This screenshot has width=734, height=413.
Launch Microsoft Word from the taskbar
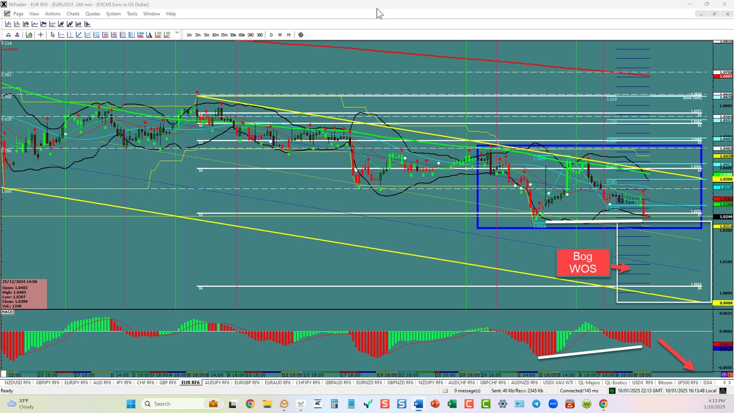pos(418,404)
